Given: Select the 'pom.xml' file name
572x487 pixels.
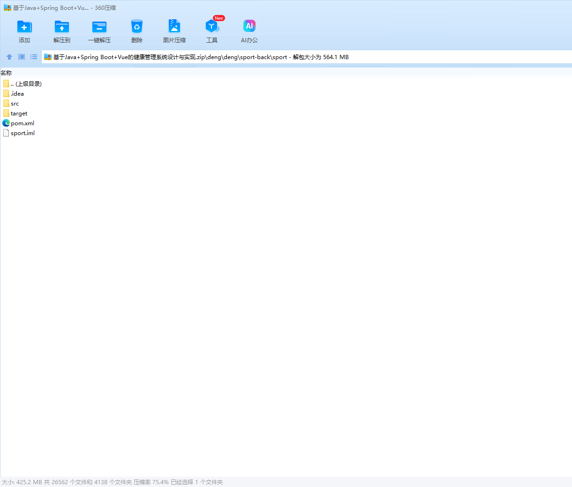Looking at the screenshot, I should coord(23,123).
